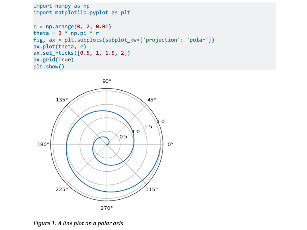Click the 135° angle label
The height and width of the screenshot is (230, 307).
(62, 100)
